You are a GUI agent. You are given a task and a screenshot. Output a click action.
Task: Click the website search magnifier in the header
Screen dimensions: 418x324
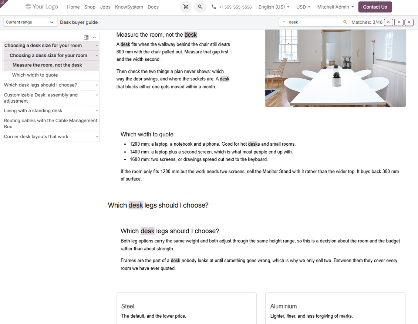click(x=200, y=7)
